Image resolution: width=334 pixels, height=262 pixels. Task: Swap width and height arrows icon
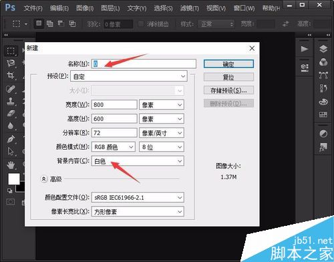[x=285, y=23]
